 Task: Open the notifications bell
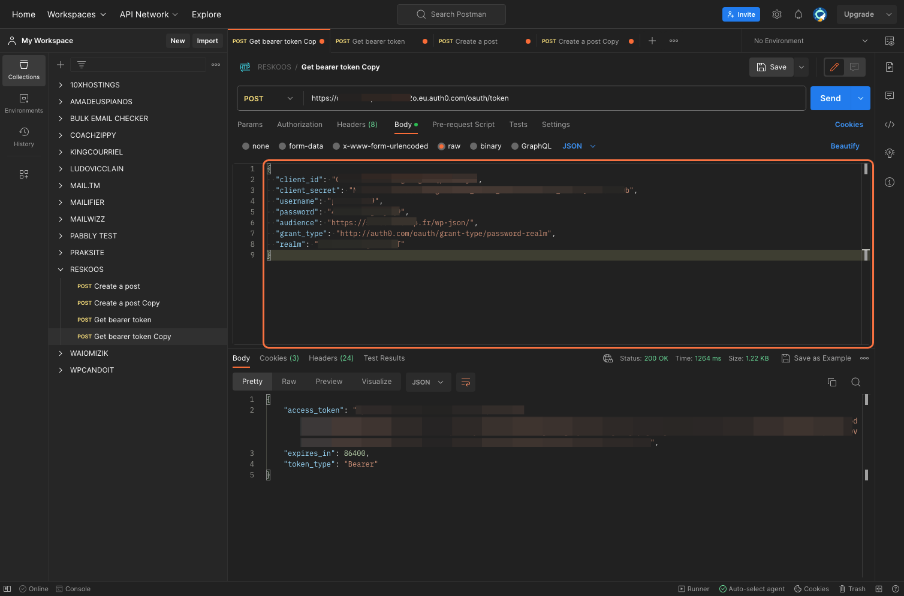798,14
